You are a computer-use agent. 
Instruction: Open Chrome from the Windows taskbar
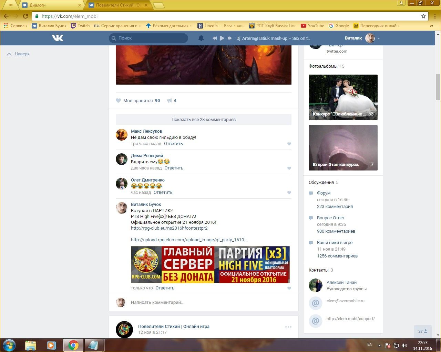(73, 345)
